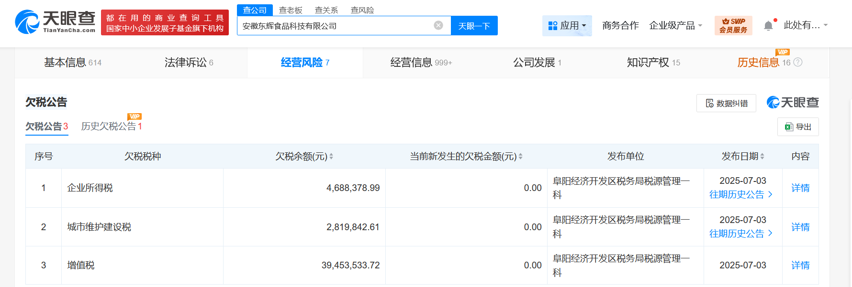Expand the 应用 dropdown menu
The image size is (852, 287).
[567, 25]
